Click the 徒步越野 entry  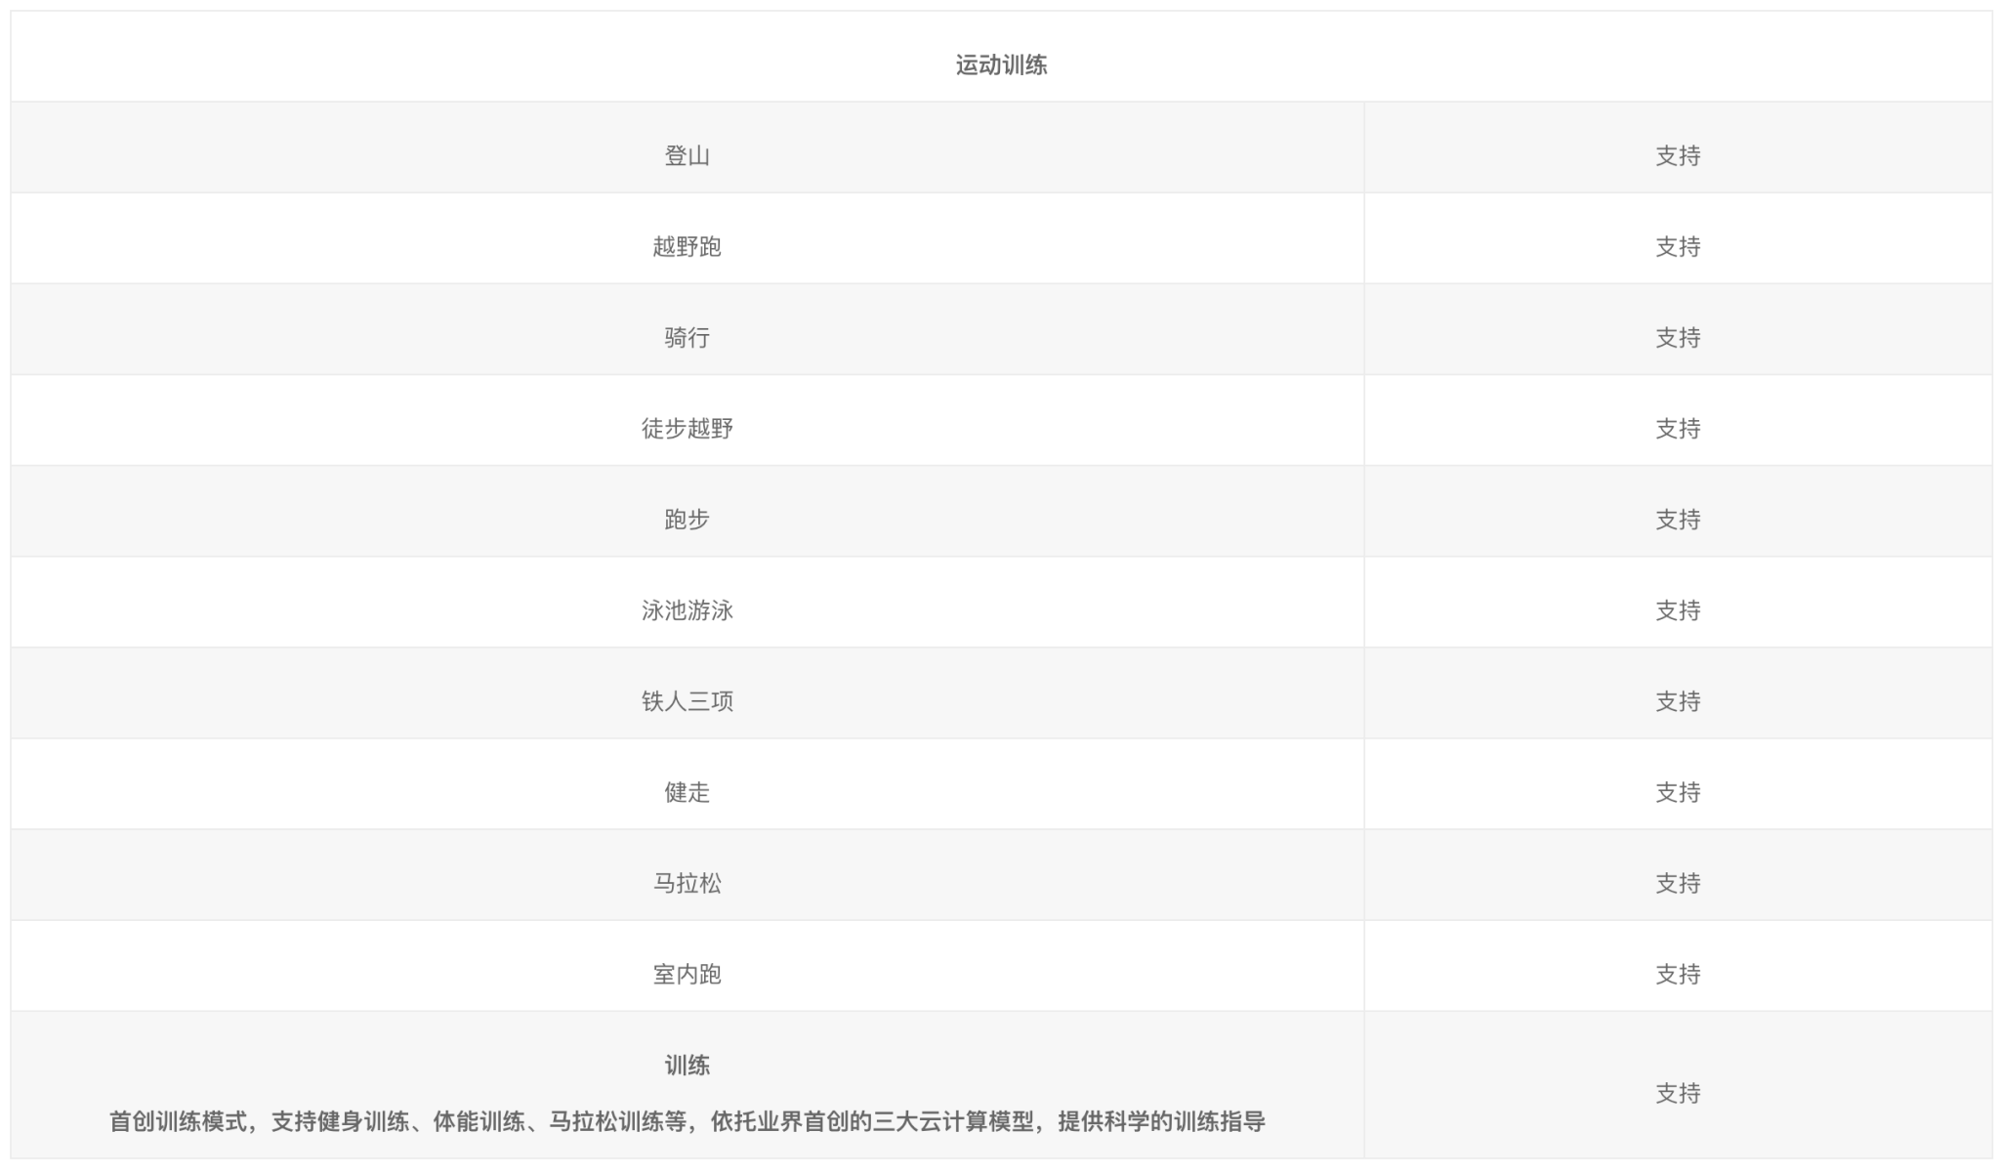pos(687,429)
